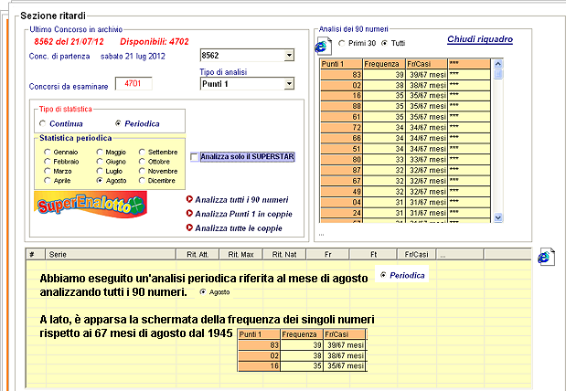Select the Ottobre month radio button
566x391 pixels.
tap(142, 161)
